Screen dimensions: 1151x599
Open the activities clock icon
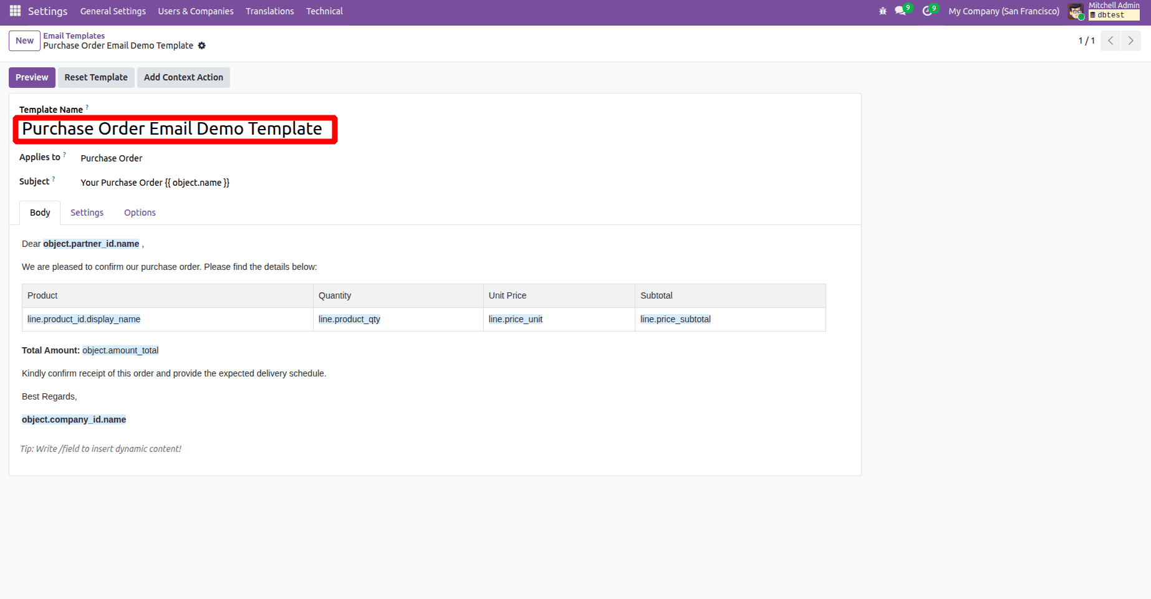tap(927, 11)
